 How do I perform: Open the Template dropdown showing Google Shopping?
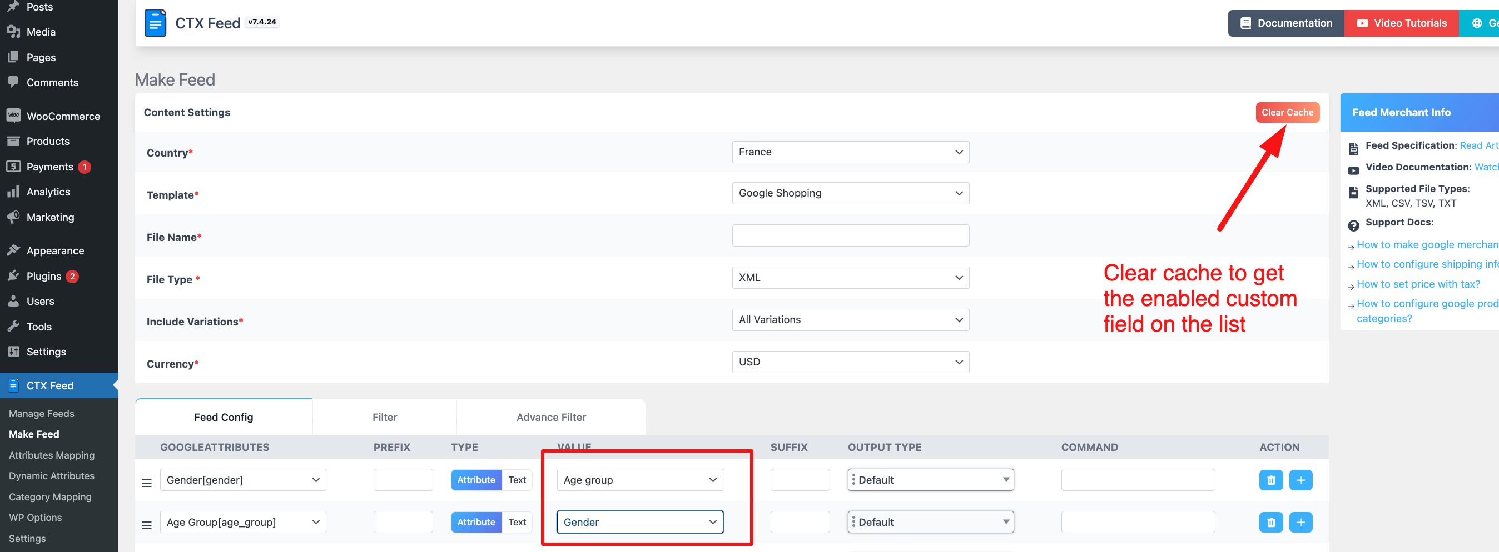click(850, 193)
